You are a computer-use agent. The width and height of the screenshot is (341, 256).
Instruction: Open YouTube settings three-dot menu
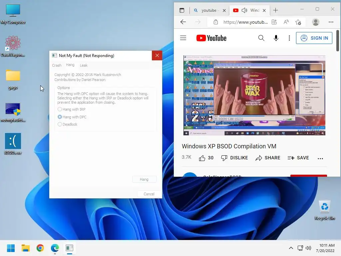click(289, 38)
